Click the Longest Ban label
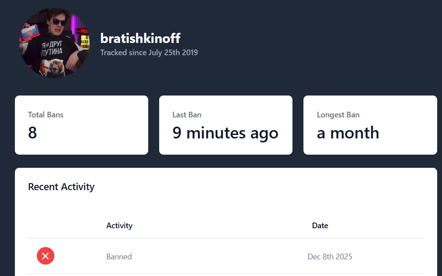 [x=338, y=115]
